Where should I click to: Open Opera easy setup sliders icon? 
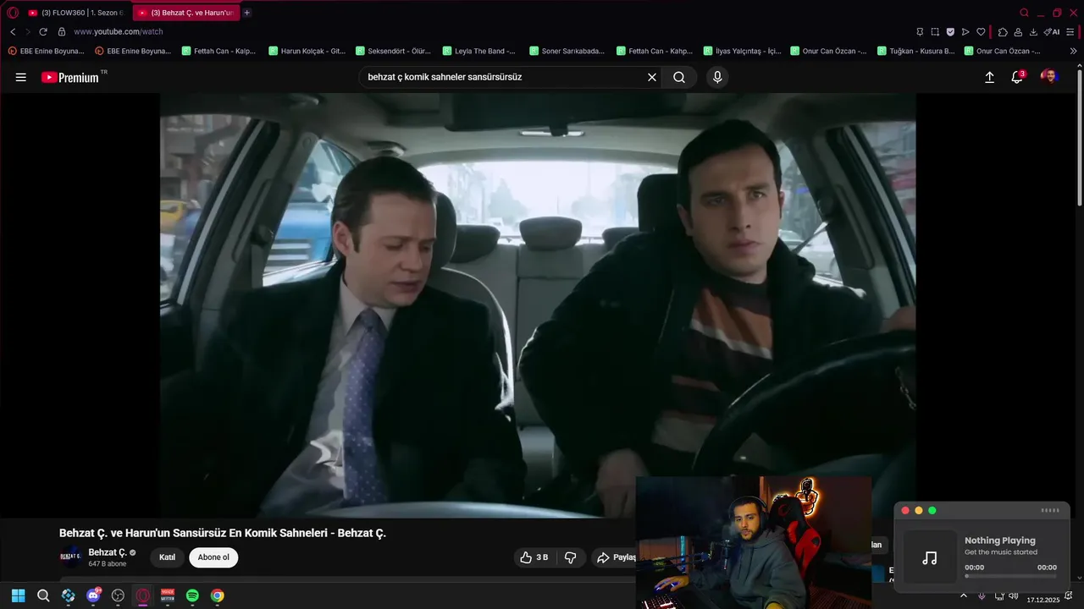coord(1072,31)
